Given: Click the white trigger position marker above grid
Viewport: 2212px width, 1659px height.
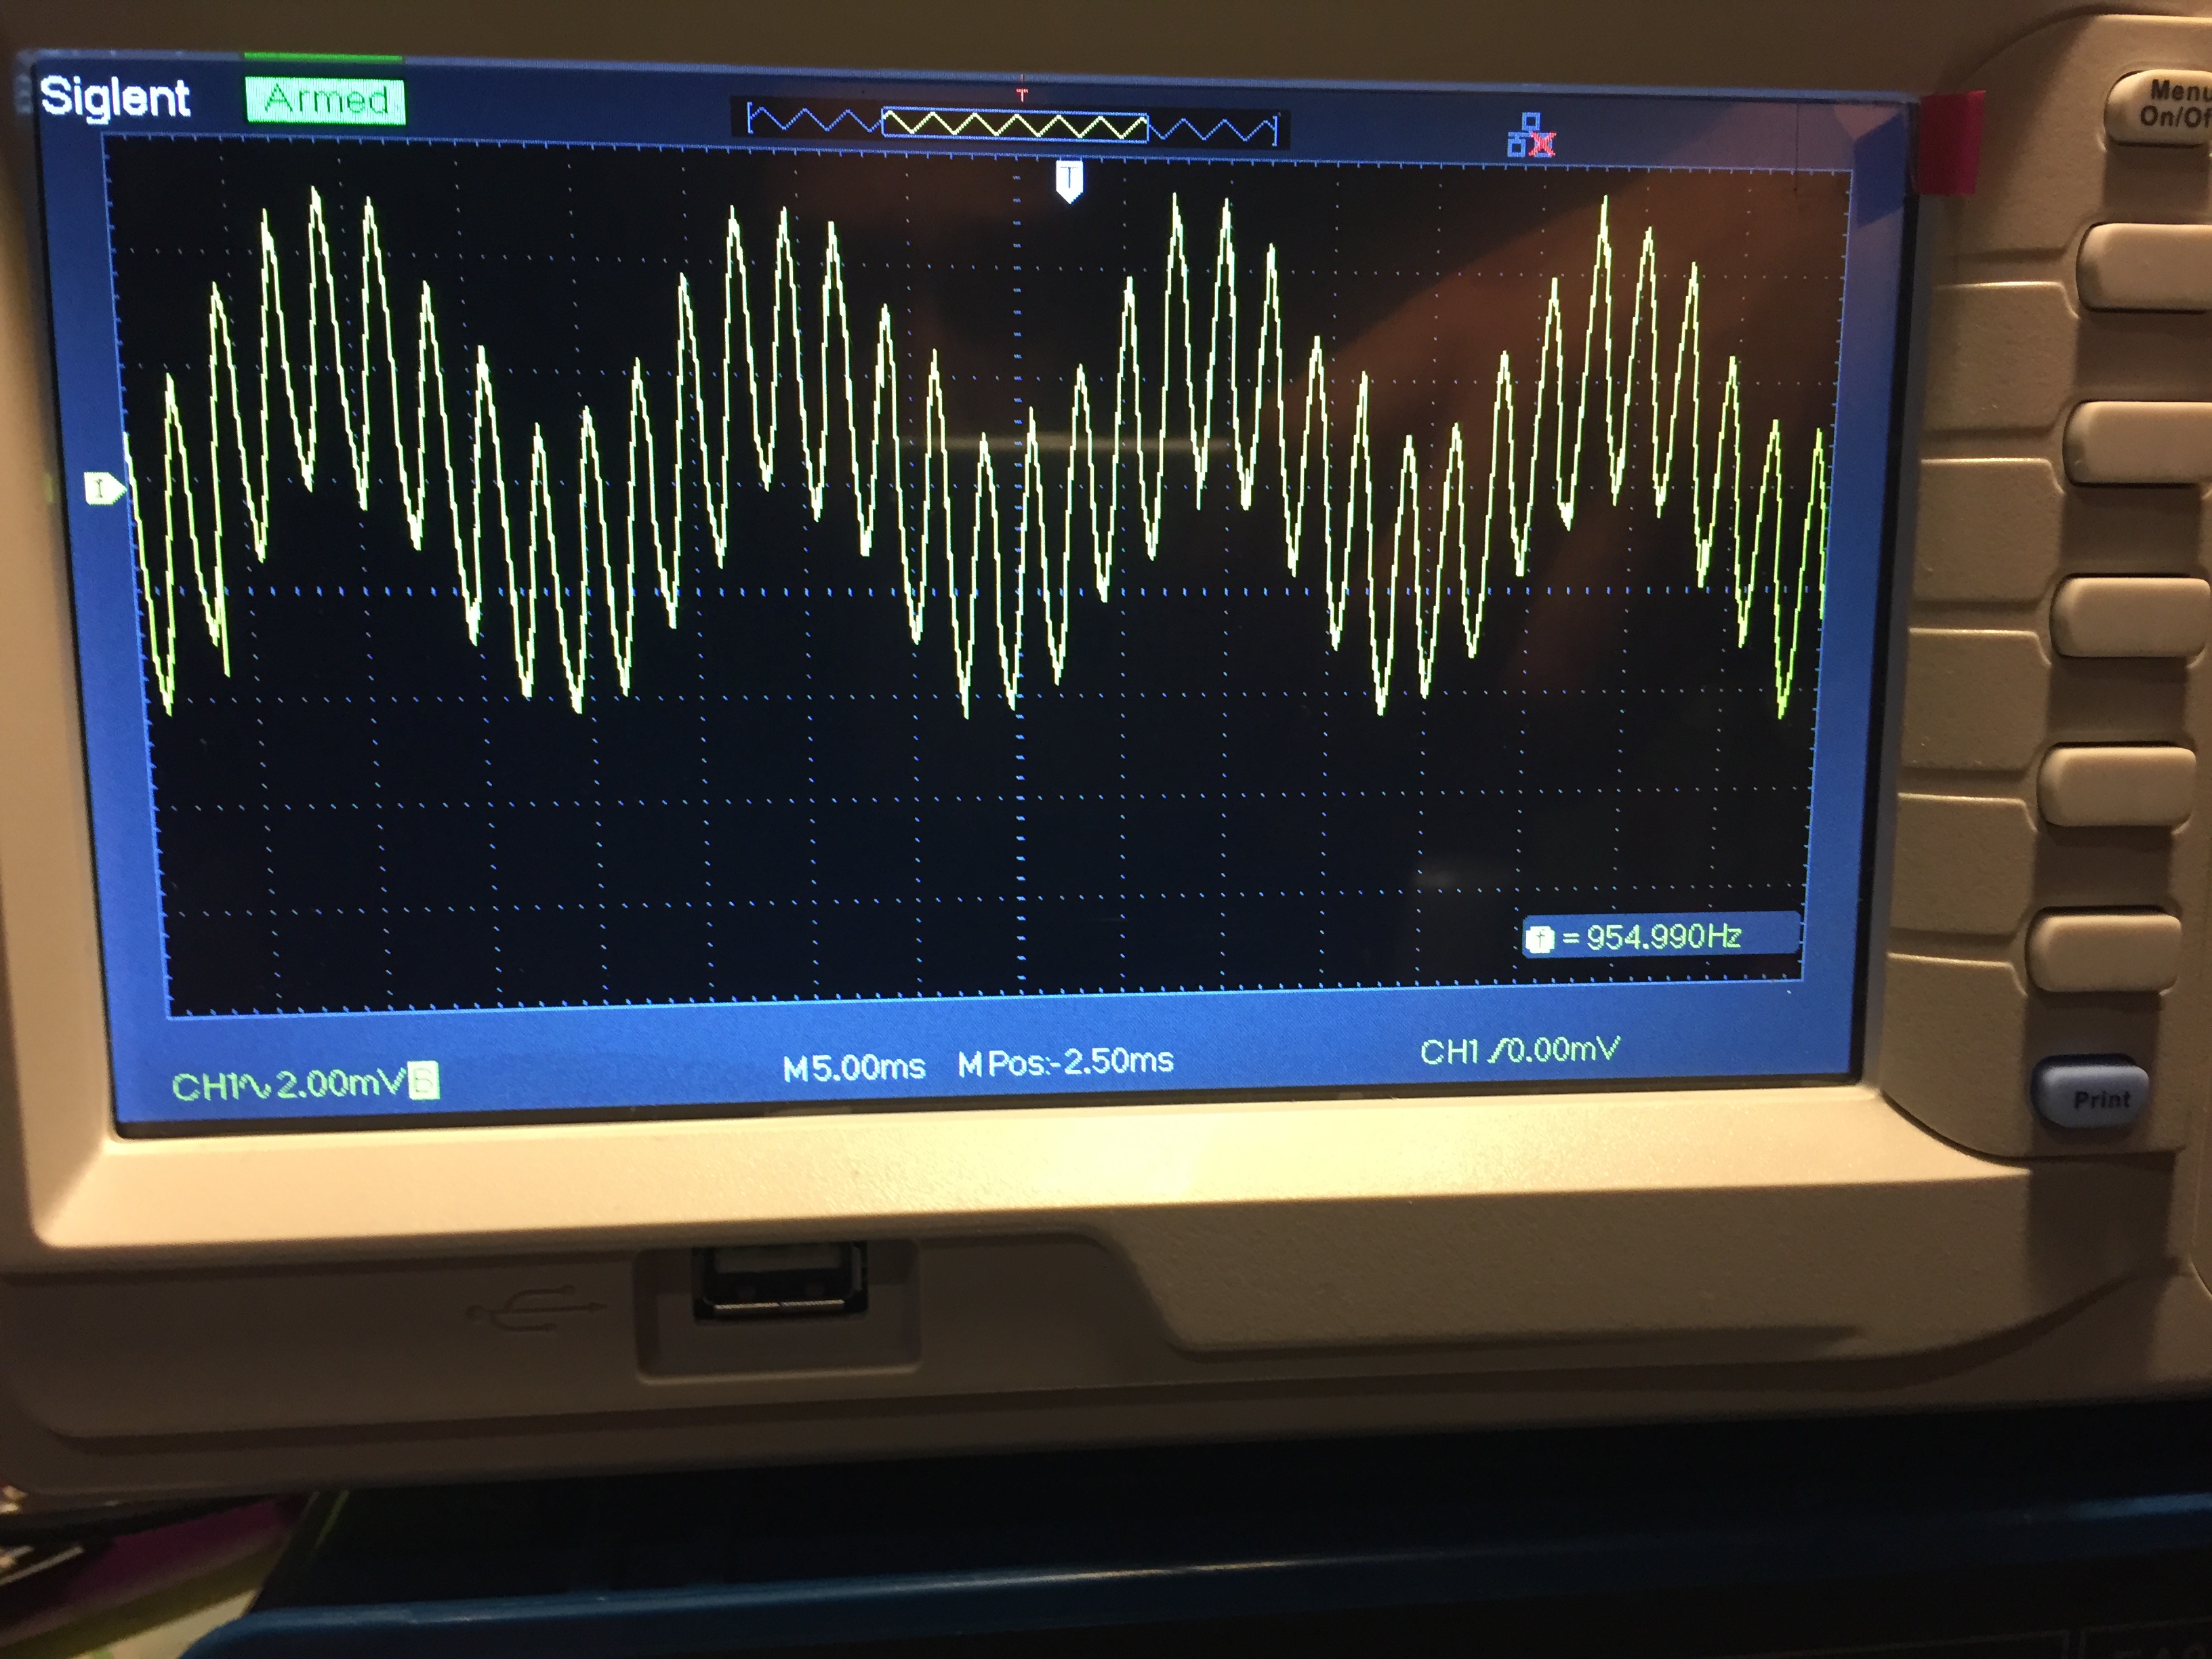Looking at the screenshot, I should 1069,181.
